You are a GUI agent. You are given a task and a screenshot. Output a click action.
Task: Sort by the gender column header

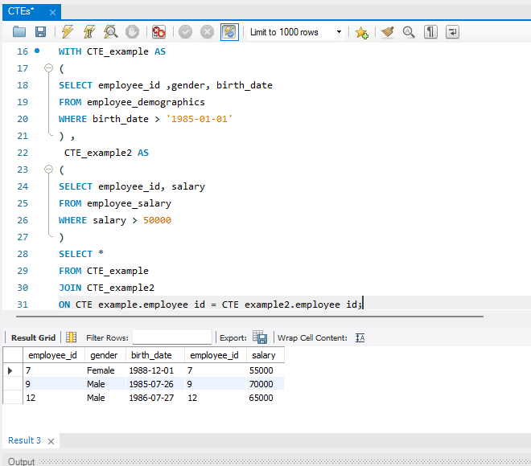coord(104,355)
